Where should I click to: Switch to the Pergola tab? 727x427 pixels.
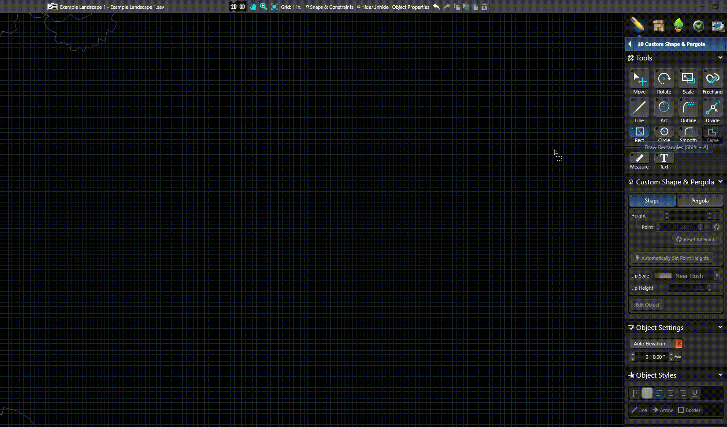tap(700, 201)
